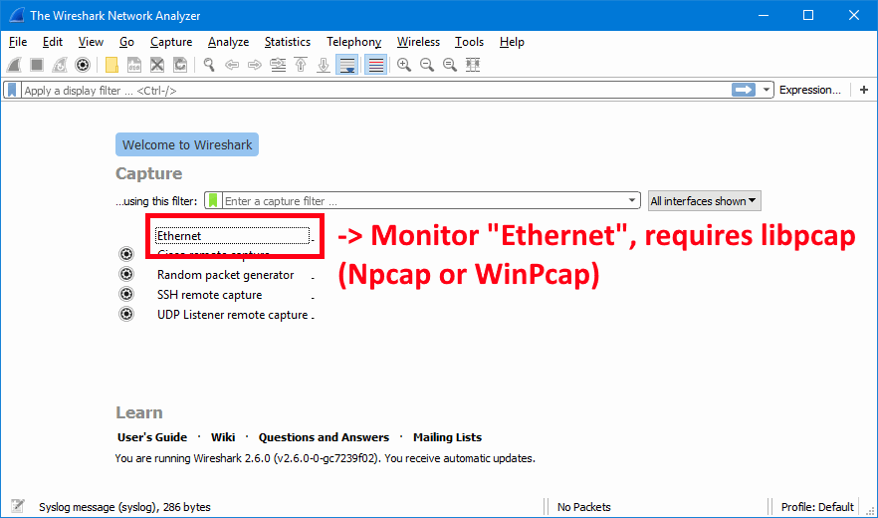The width and height of the screenshot is (878, 518).
Task: Open the Mailing Lists link
Action: click(447, 437)
